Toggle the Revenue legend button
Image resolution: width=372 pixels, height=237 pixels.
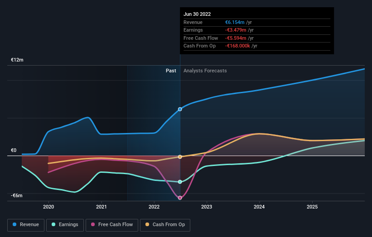pyautogui.click(x=26, y=225)
